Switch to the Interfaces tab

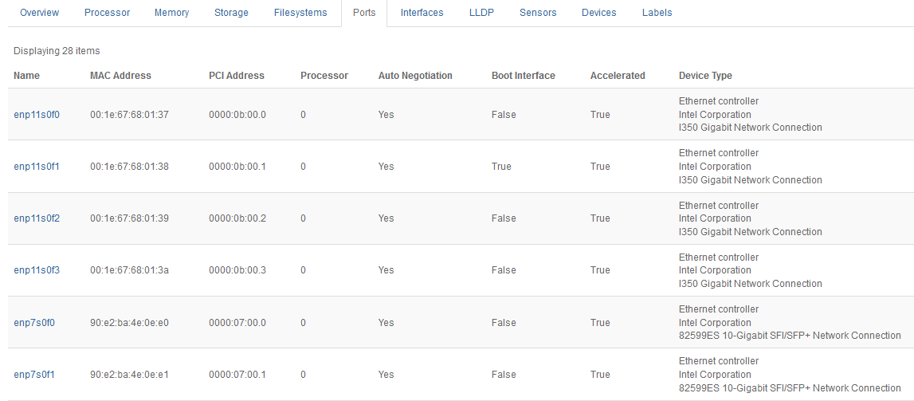pos(422,13)
